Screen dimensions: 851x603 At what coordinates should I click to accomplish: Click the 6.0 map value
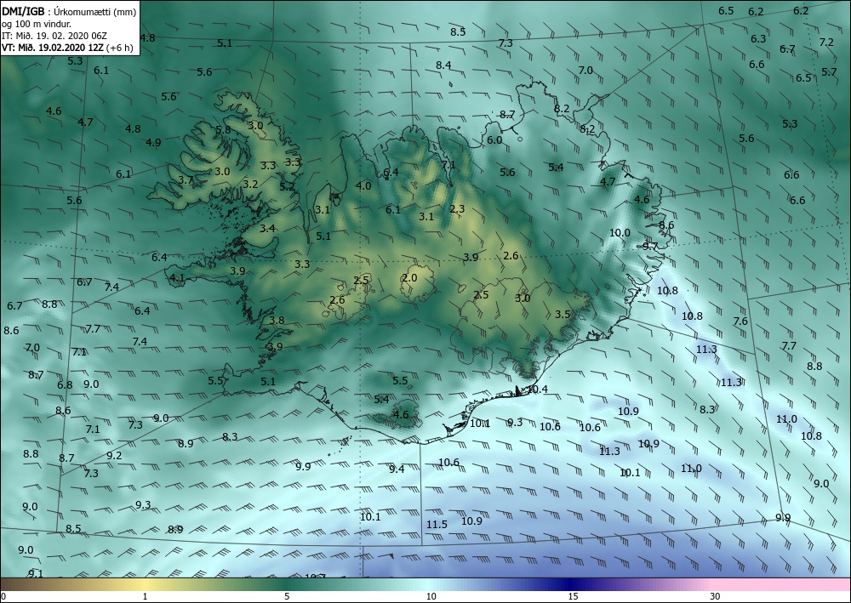point(494,139)
